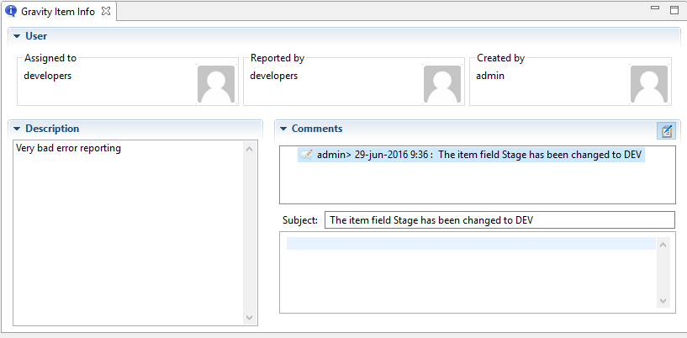Click into the Subject text field
Image resolution: width=687 pixels, height=338 pixels.
[499, 220]
